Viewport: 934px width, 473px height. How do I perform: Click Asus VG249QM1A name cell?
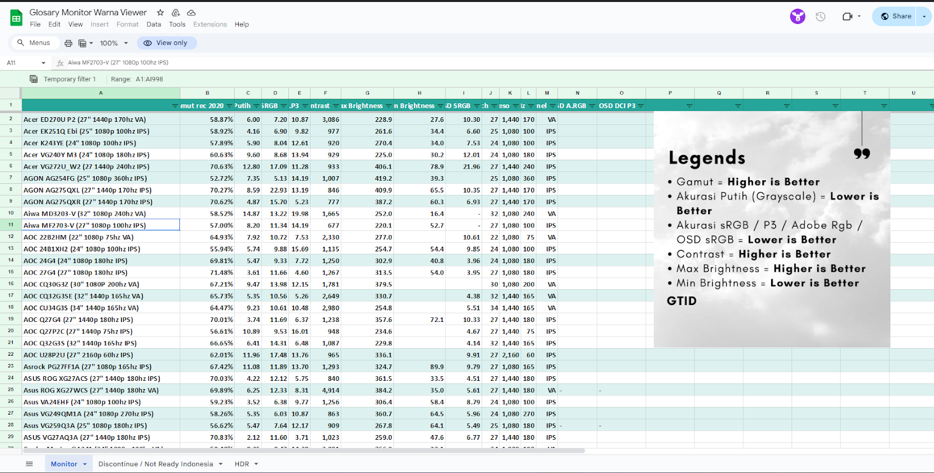[100, 414]
